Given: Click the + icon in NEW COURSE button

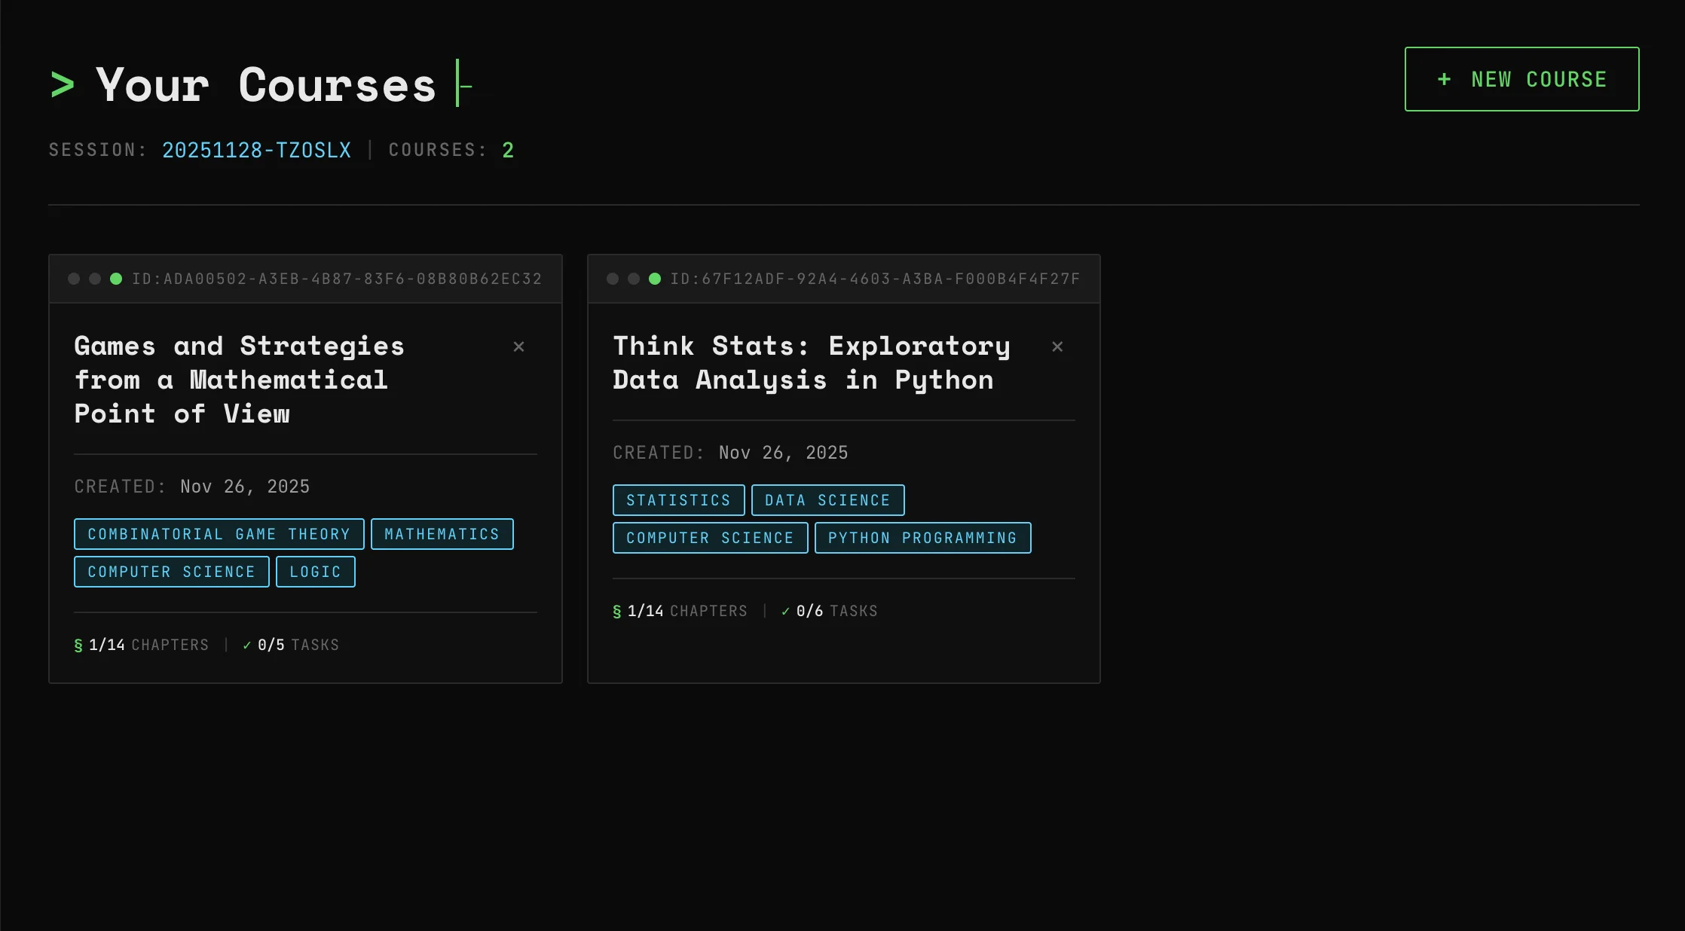Looking at the screenshot, I should point(1444,78).
